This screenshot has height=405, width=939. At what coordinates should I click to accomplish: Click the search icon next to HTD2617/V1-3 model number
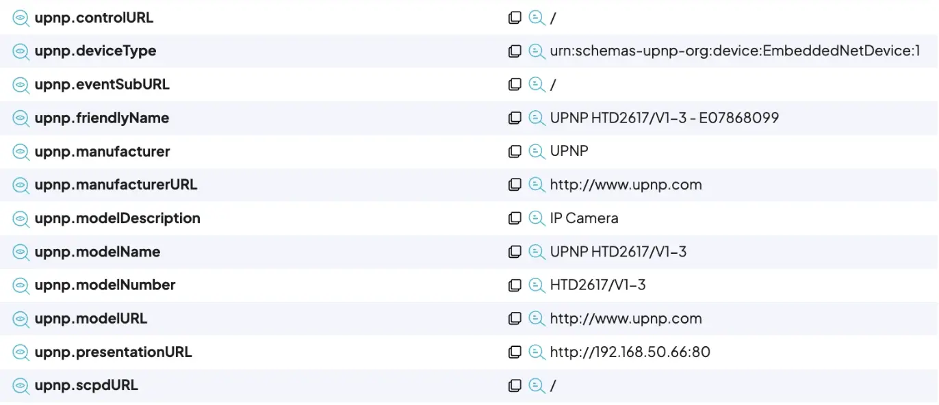(x=536, y=285)
